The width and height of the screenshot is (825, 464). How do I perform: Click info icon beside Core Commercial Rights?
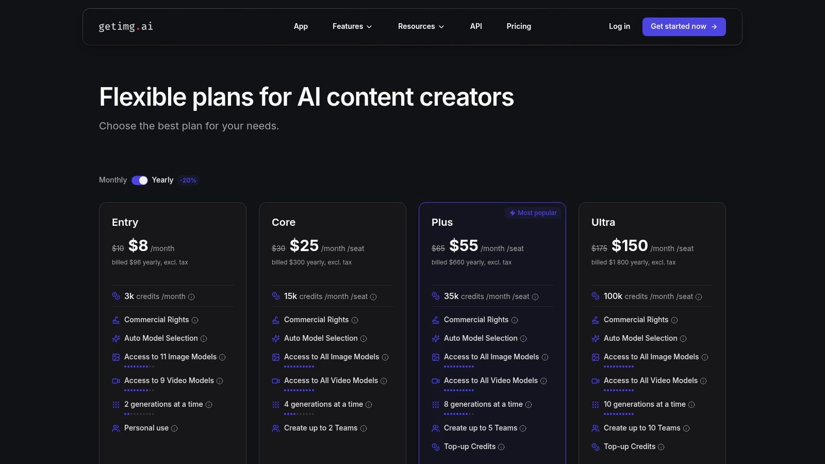click(x=355, y=320)
